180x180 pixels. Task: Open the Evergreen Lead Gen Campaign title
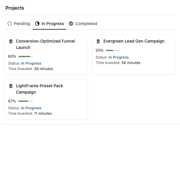click(x=134, y=41)
